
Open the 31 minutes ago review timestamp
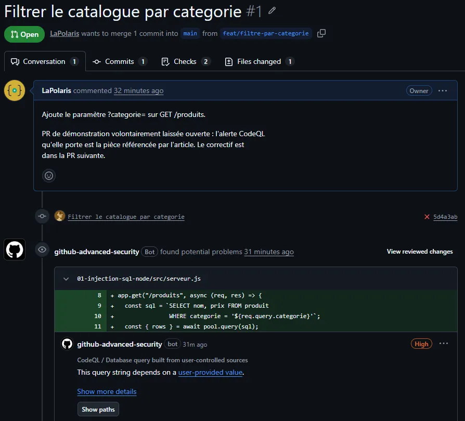click(x=269, y=252)
